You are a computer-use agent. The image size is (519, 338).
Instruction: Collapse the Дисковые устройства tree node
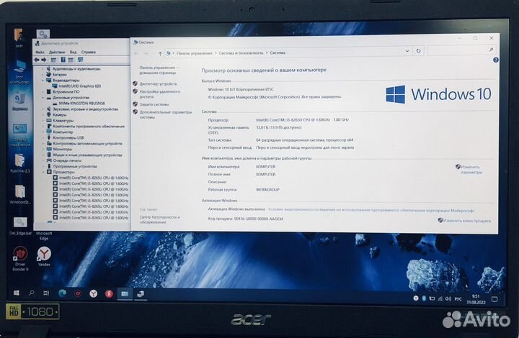pos(43,98)
